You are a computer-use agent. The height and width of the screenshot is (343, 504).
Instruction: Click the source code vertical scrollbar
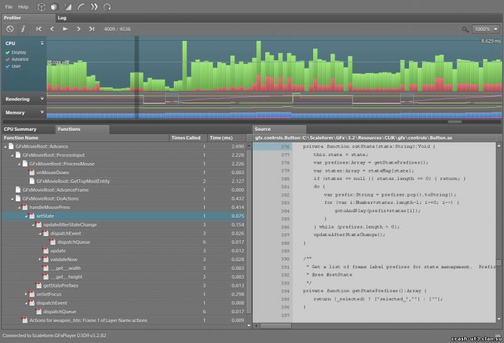point(499,262)
